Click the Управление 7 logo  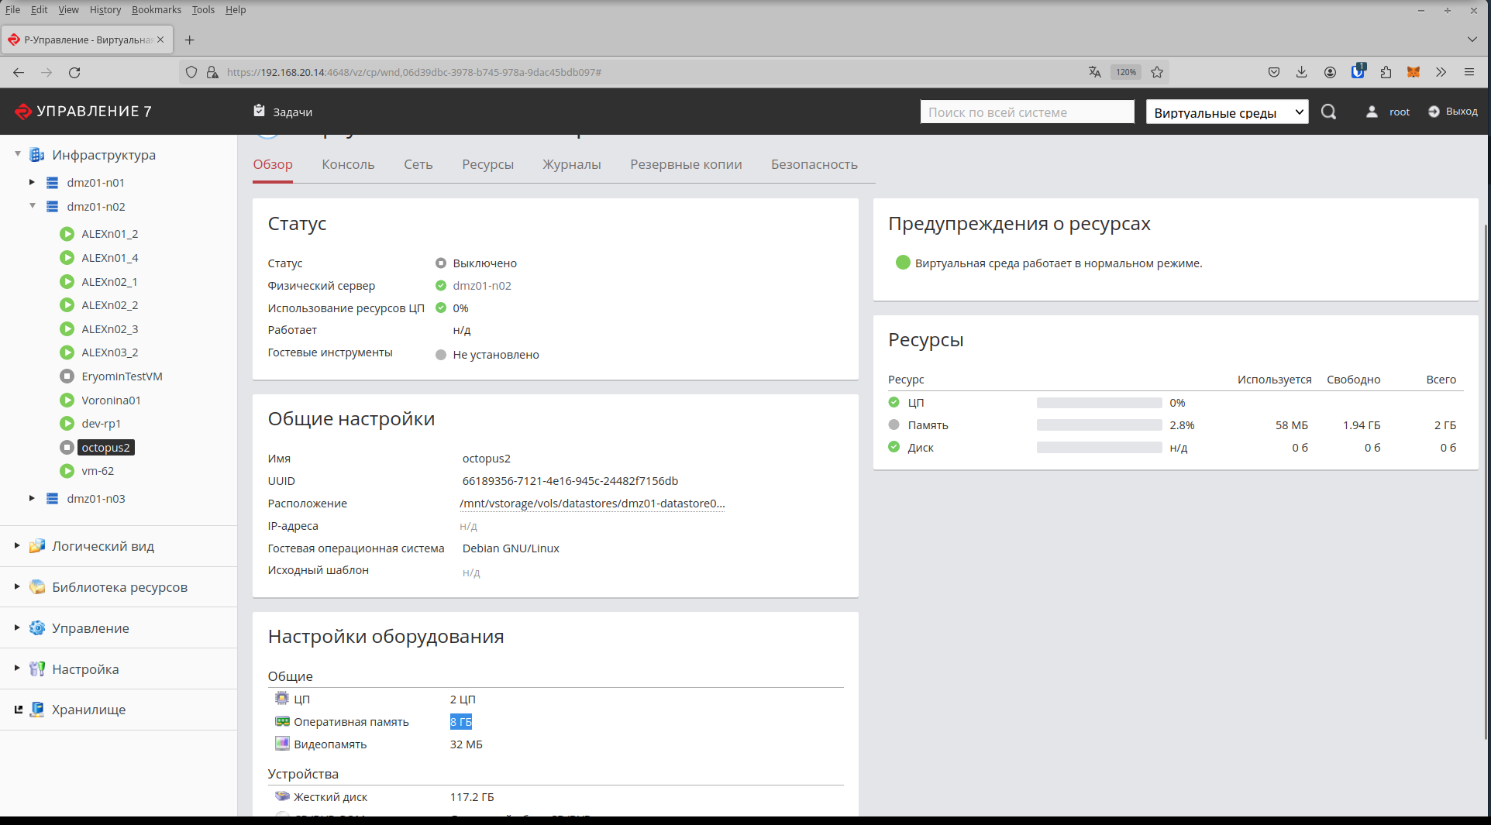coord(83,112)
